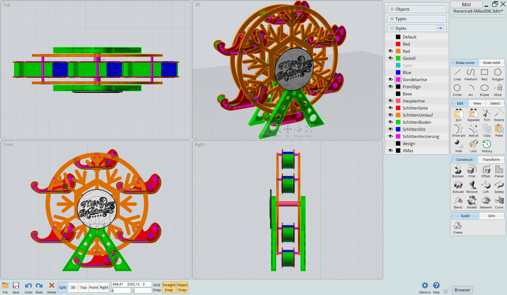
Task: Hide the XMas style
Action: tap(390, 151)
